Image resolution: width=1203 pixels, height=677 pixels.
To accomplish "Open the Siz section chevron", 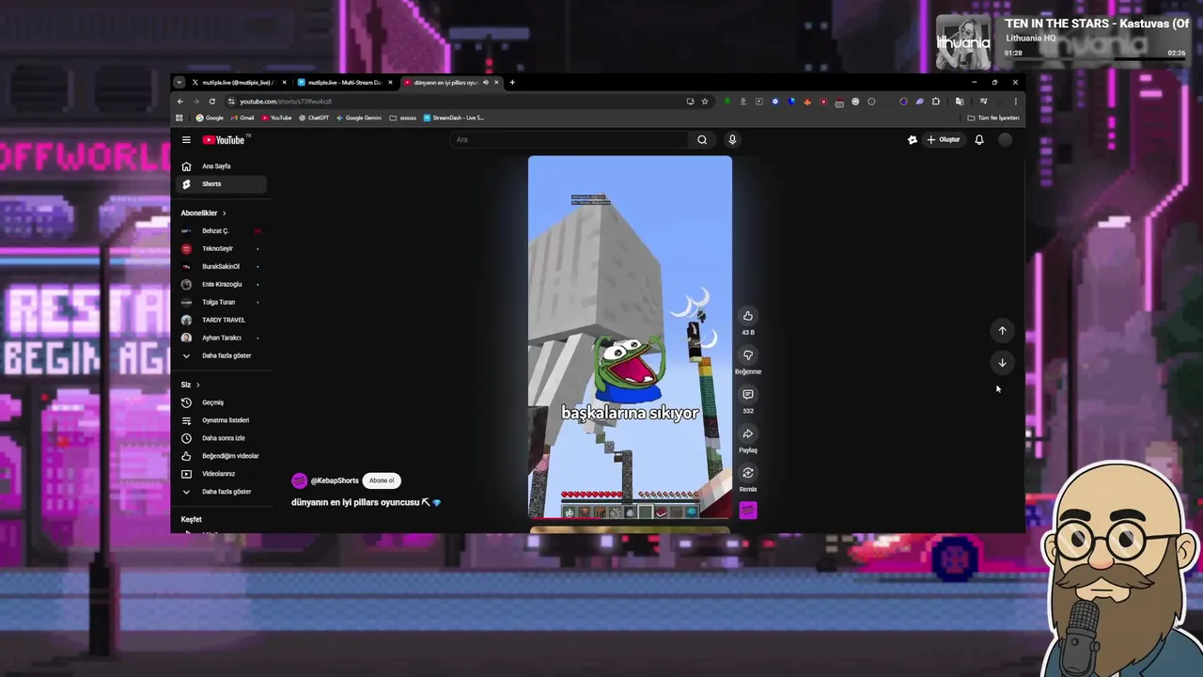I will (197, 385).
